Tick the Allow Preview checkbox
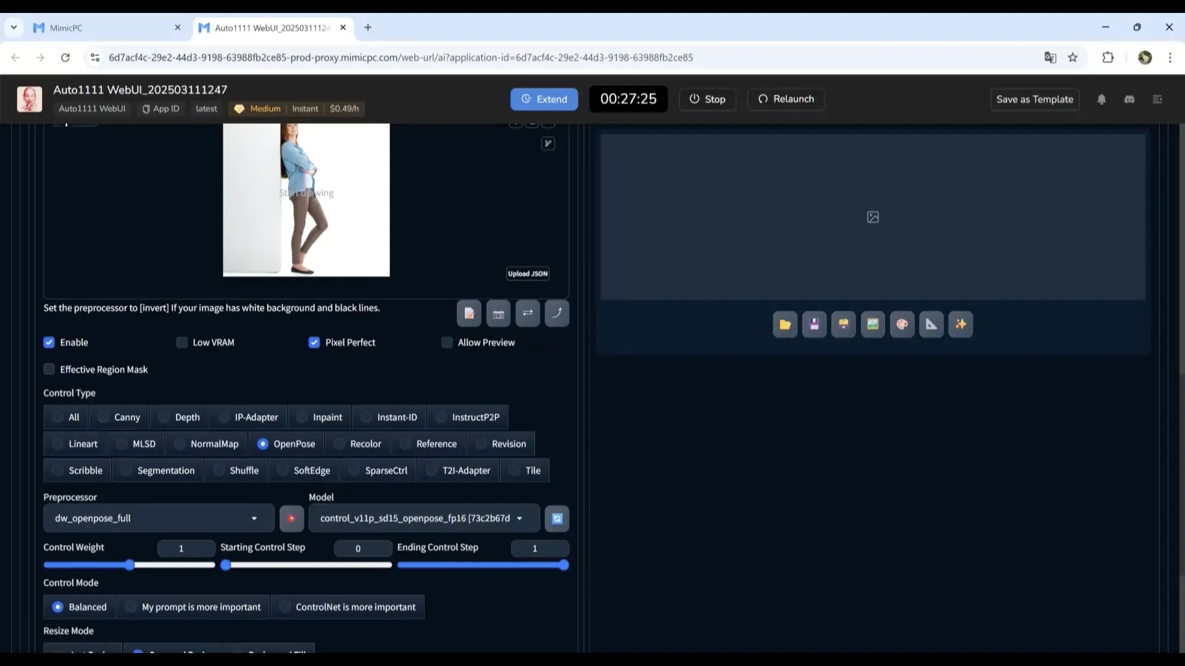The width and height of the screenshot is (1185, 666). pyautogui.click(x=447, y=343)
